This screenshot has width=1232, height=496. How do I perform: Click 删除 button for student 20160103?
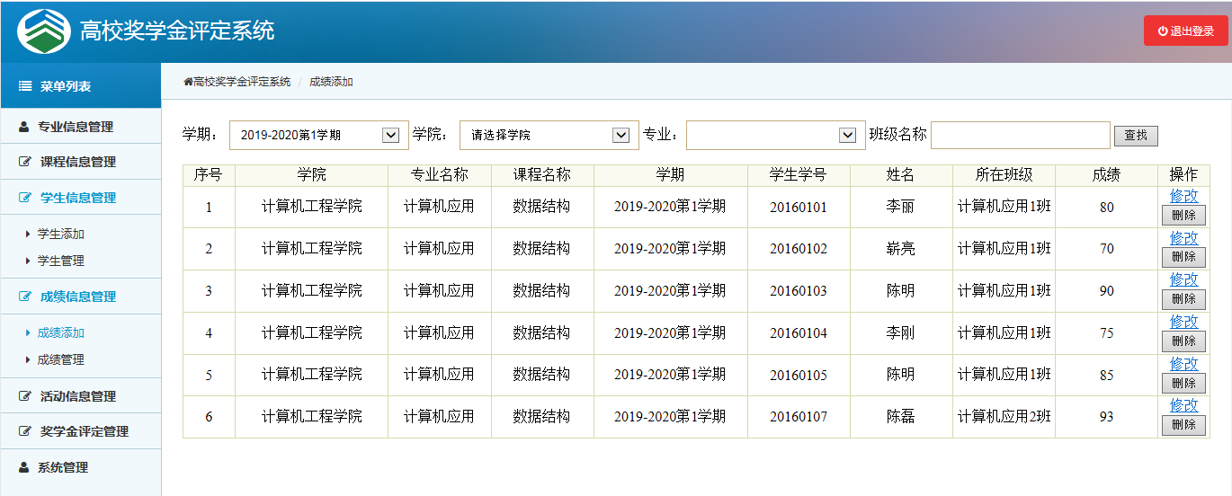tap(1183, 298)
